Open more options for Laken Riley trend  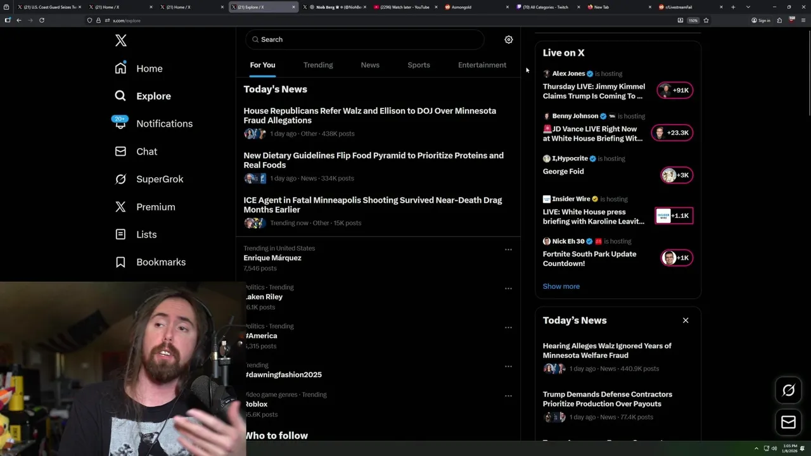508,288
